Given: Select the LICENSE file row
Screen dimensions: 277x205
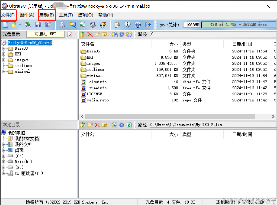Looking at the screenshot, I should [x=178, y=94].
